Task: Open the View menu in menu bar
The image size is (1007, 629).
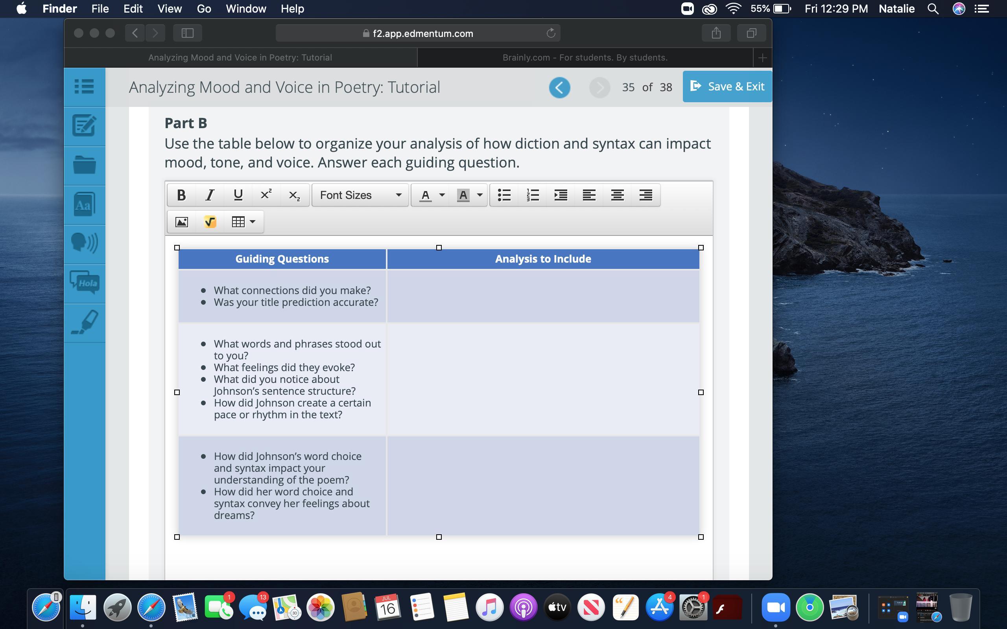Action: click(x=170, y=9)
